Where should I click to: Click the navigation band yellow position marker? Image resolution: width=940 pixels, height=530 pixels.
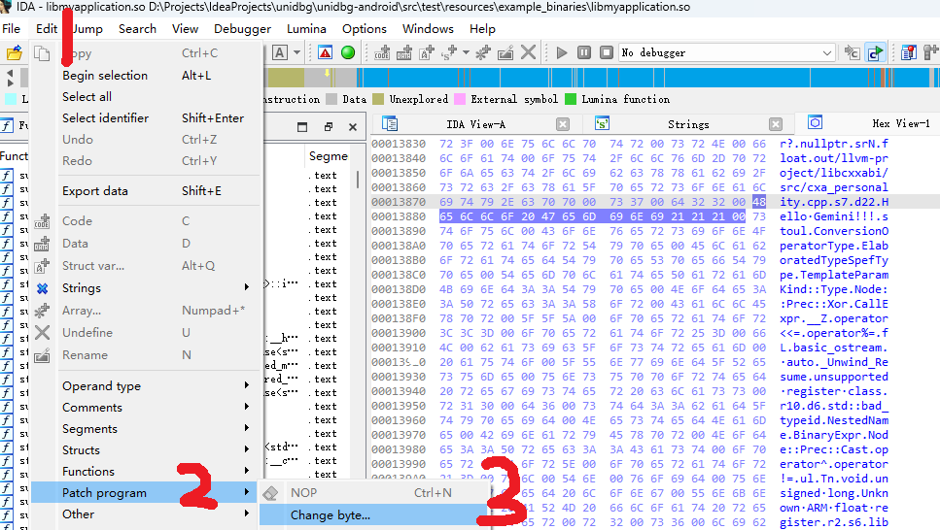(327, 73)
